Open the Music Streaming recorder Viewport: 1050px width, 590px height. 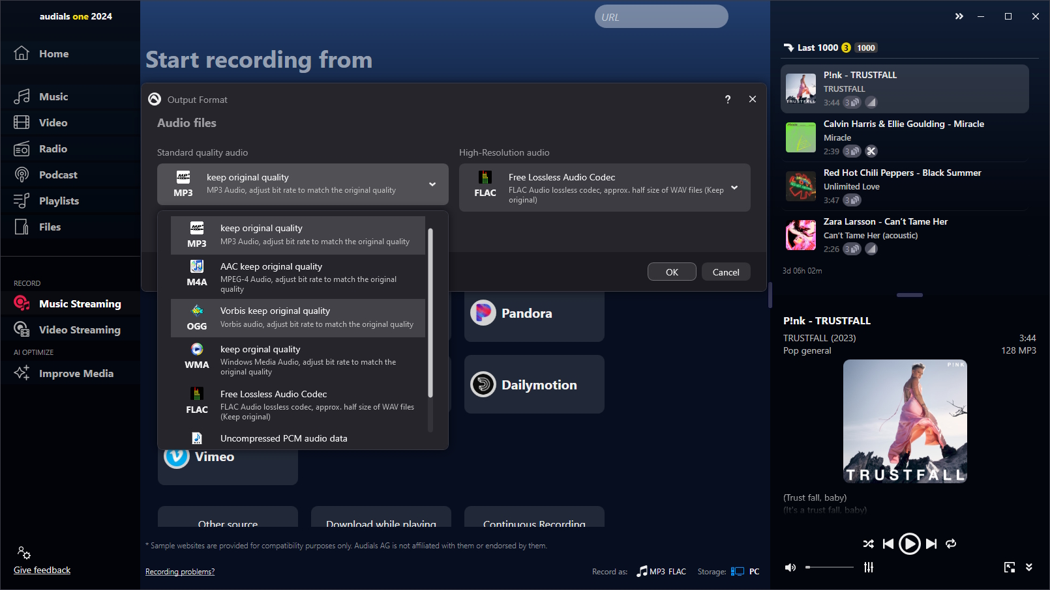[x=81, y=303]
